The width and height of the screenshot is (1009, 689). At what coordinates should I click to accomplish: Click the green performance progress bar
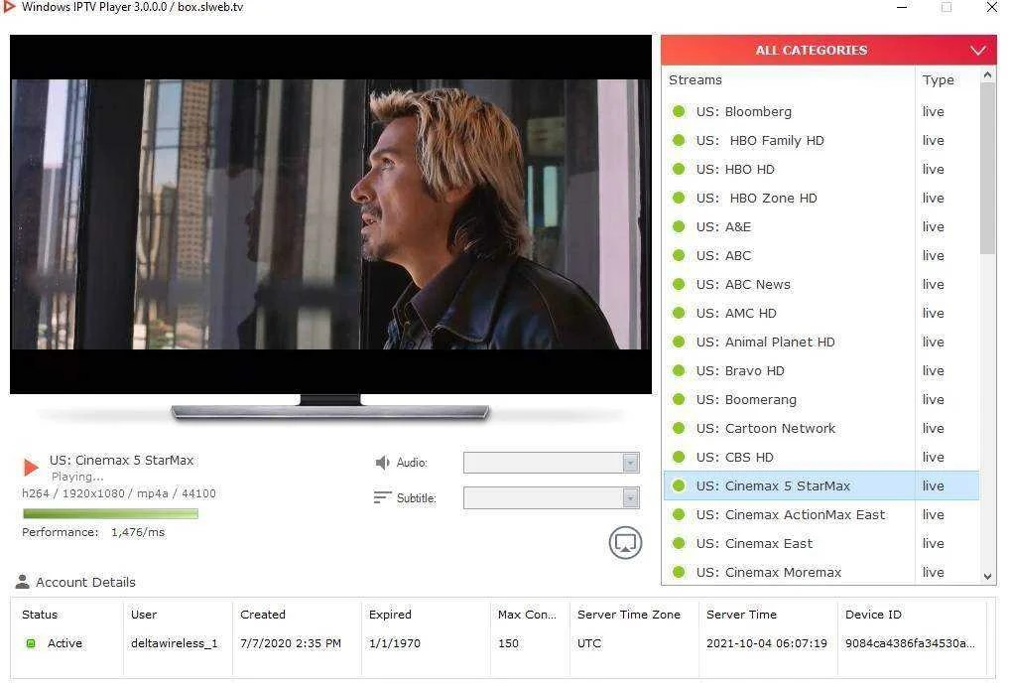tap(110, 514)
